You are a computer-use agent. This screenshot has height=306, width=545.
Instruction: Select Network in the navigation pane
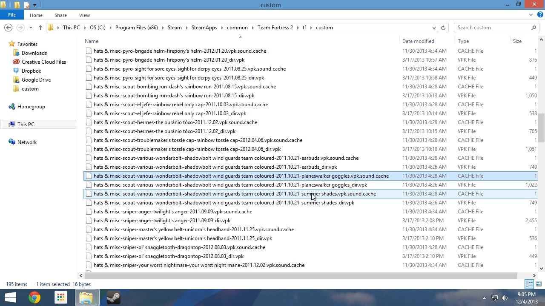[27, 142]
